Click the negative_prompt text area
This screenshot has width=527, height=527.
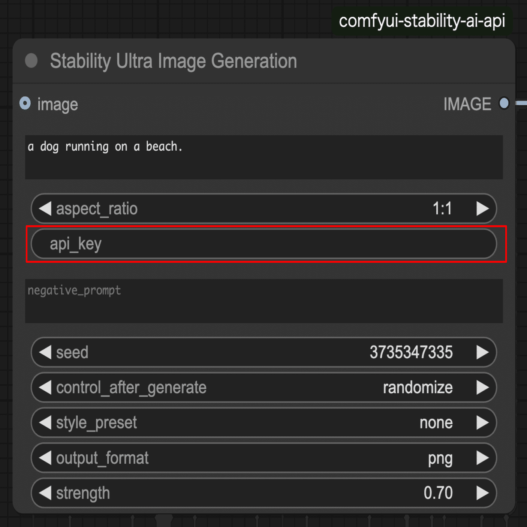point(264,301)
